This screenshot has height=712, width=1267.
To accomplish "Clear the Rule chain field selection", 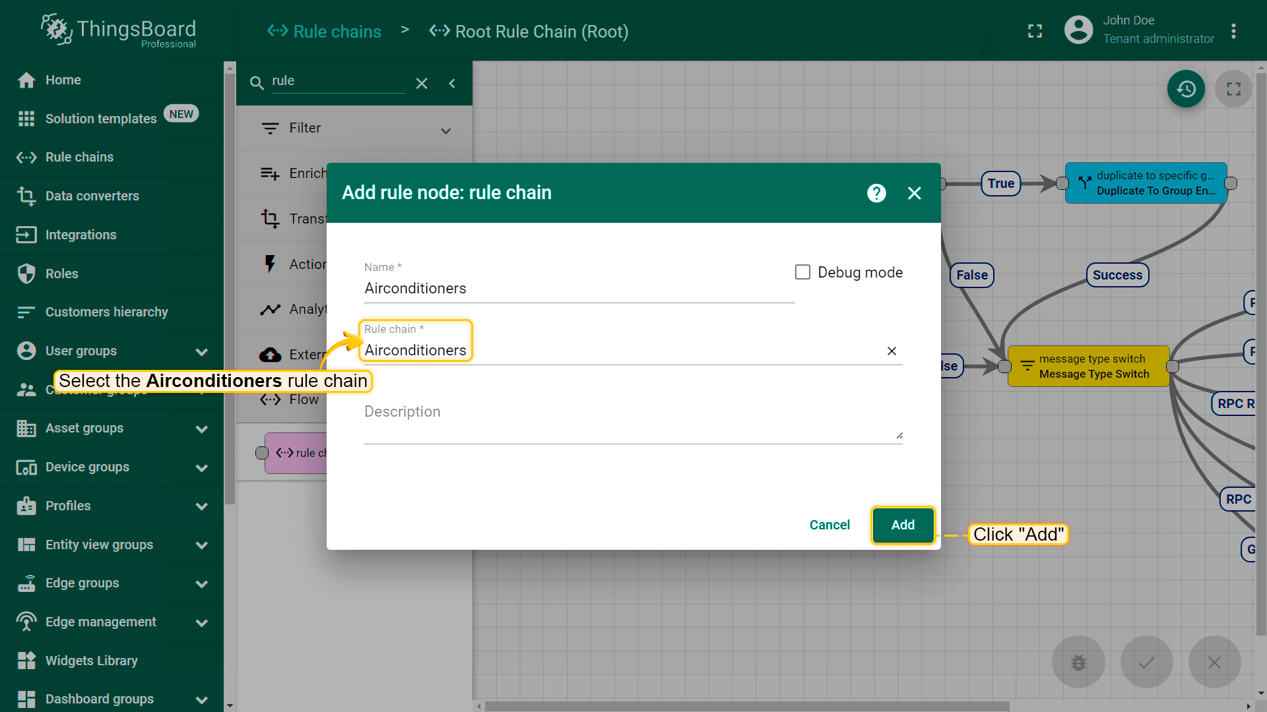I will coord(892,351).
